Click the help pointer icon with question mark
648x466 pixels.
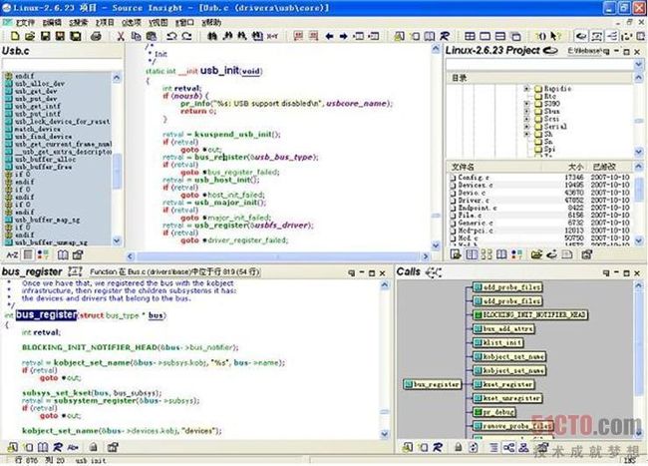click(x=556, y=36)
